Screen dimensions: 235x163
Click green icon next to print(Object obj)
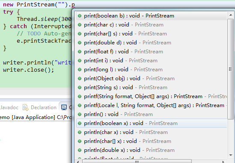point(80,79)
